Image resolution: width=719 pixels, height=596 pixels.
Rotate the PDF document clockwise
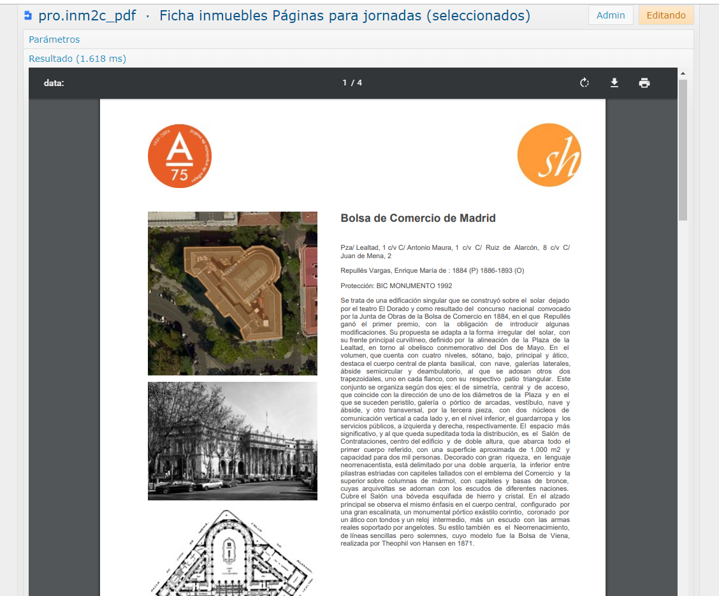tap(585, 83)
